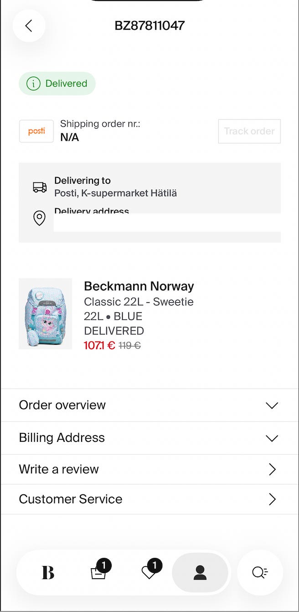
Task: Open the Boozt home B logo tab
Action: click(x=48, y=572)
